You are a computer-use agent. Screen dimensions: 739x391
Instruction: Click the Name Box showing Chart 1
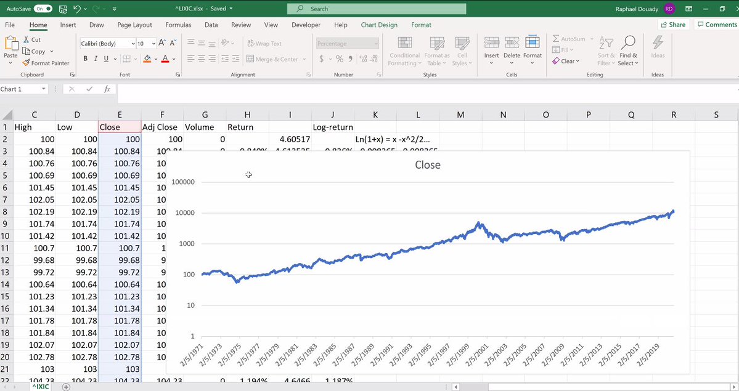pos(23,89)
